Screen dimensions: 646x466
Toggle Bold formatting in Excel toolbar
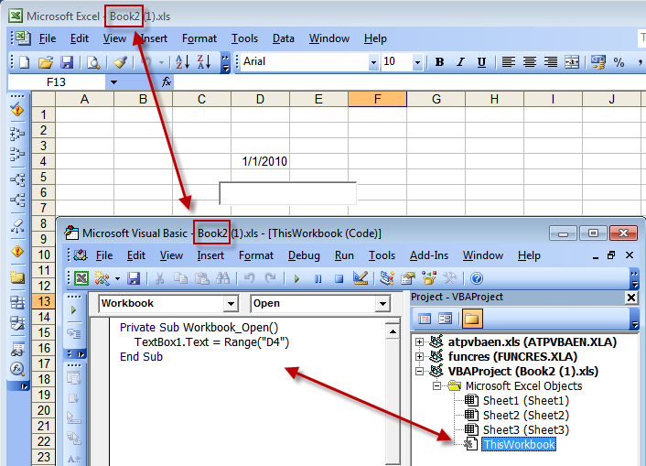coord(439,62)
